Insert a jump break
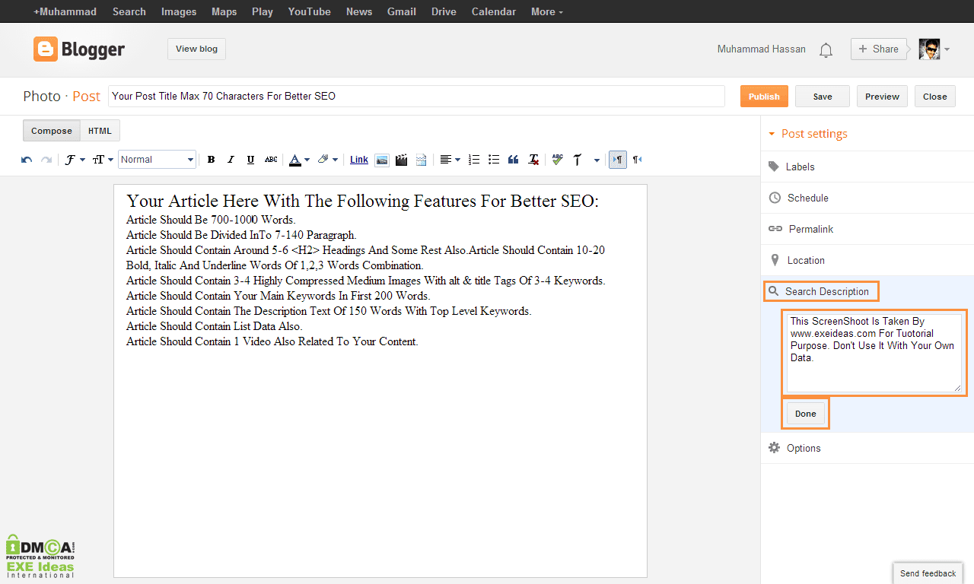Viewport: 974px width, 584px height. pos(421,160)
